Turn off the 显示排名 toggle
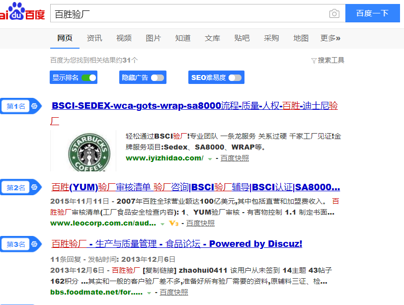404x305 pixels. 88,77
